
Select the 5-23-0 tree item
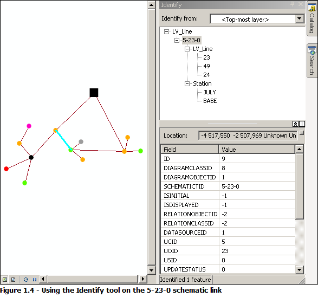tap(191, 40)
